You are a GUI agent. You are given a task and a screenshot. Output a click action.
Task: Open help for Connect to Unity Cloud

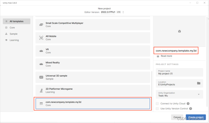point(188,103)
